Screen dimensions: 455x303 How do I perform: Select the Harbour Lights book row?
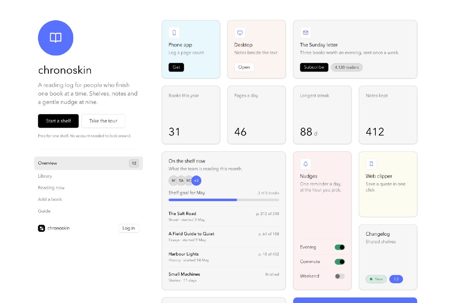[x=224, y=257]
